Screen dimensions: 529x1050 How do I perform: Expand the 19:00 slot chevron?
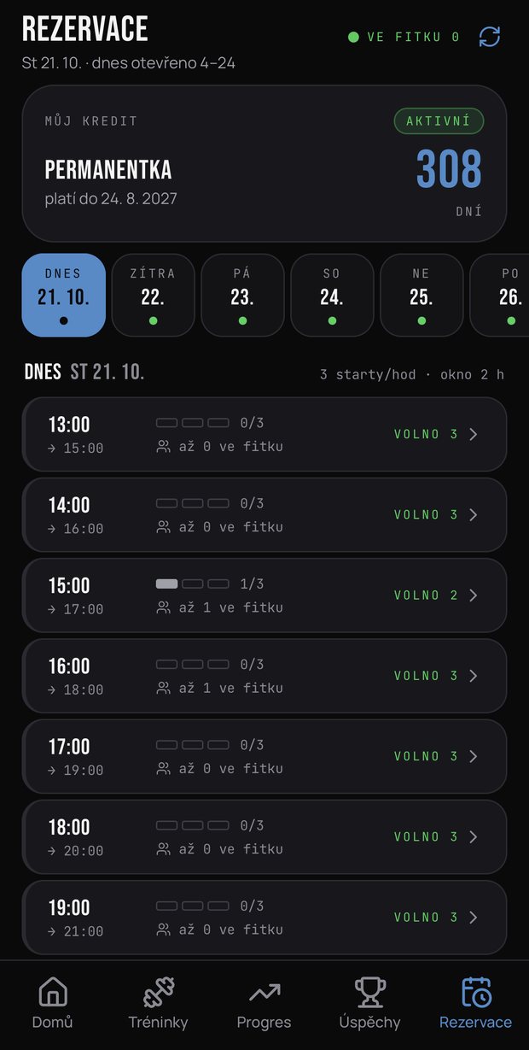point(474,918)
